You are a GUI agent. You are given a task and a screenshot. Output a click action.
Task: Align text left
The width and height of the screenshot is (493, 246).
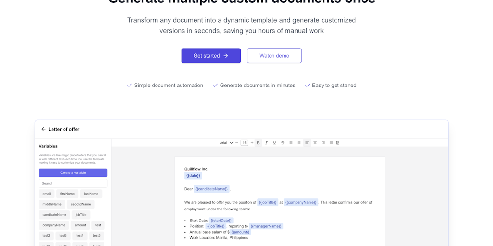[307, 143]
